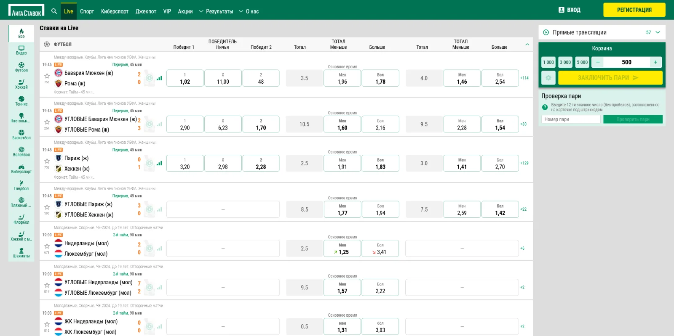Select Хоккей in the sports sidebar
674x336 pixels.
pos(21,84)
